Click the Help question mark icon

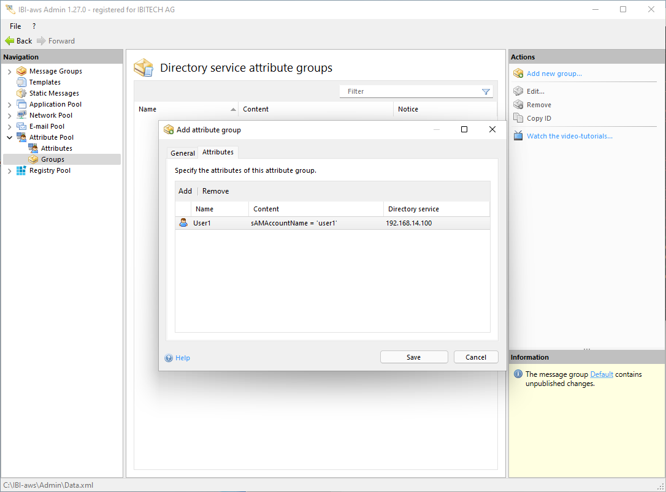(x=169, y=358)
